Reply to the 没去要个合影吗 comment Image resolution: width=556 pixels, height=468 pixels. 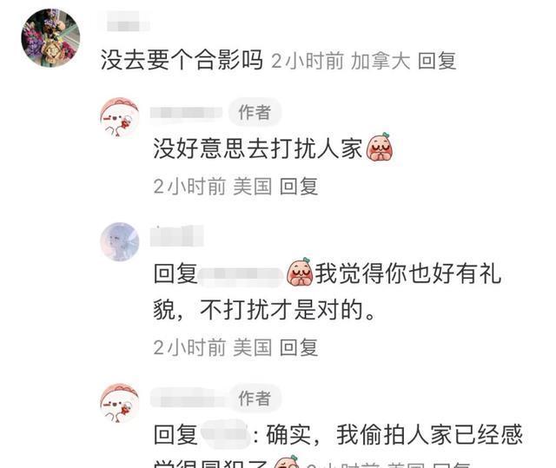437,61
